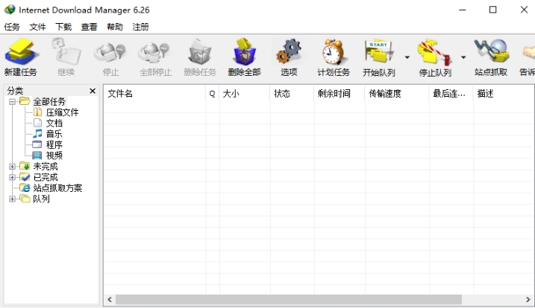Select the 程序 programs category icon
This screenshot has width=535, height=308.
tap(37, 144)
